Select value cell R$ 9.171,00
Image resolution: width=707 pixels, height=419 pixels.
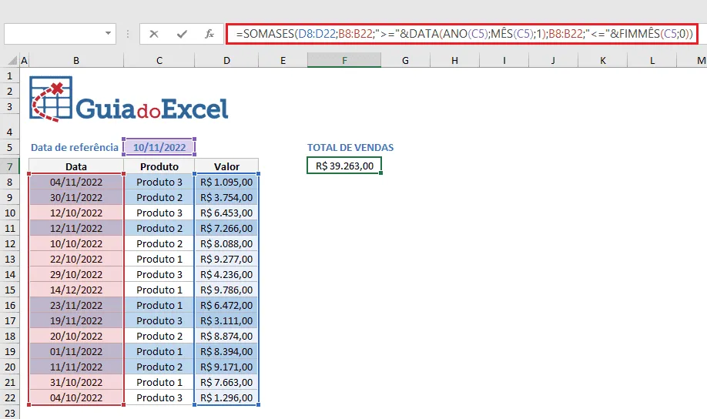pos(226,367)
